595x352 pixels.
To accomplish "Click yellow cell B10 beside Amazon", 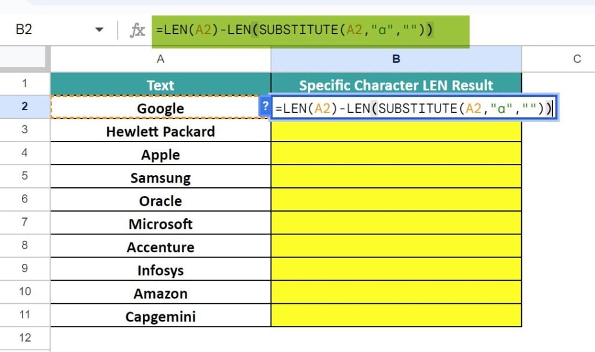I will coord(396,292).
